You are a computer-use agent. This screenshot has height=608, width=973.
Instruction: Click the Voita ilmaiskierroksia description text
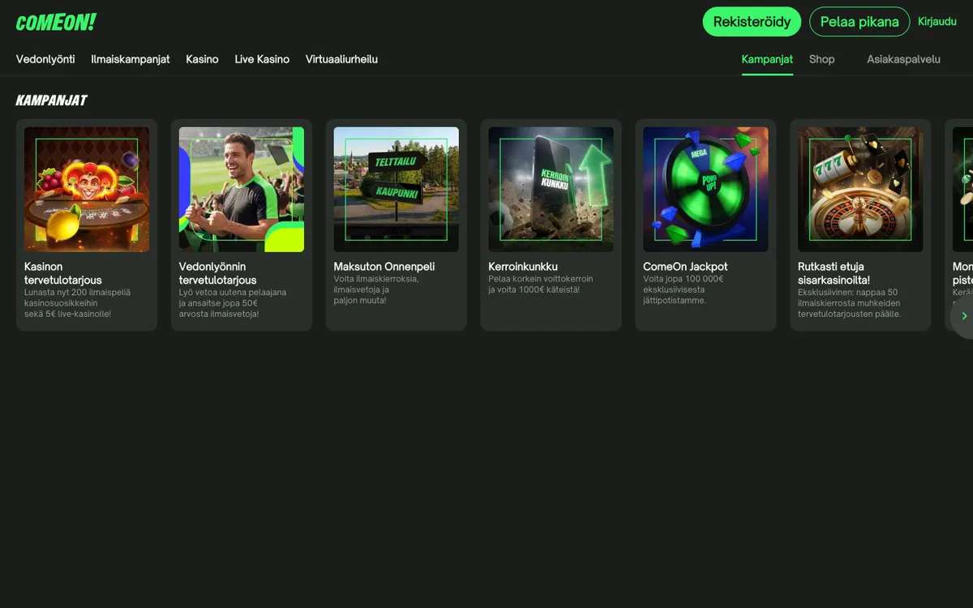click(376, 289)
